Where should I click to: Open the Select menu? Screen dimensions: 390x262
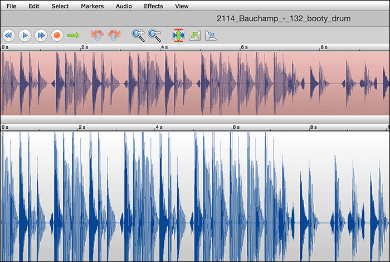pos(60,6)
